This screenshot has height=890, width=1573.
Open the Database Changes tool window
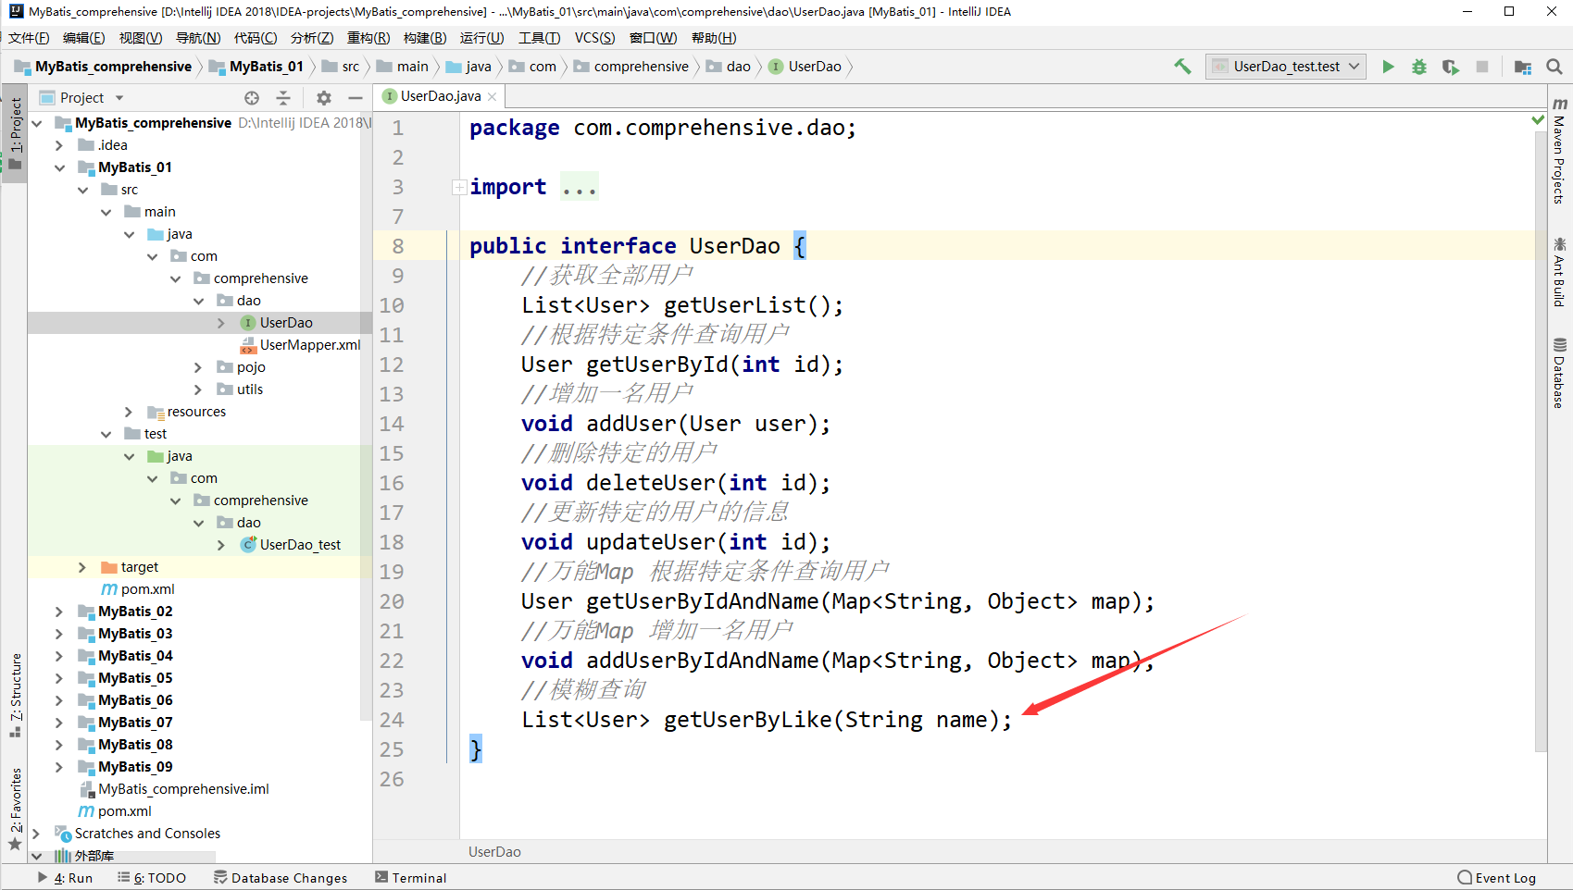click(281, 878)
